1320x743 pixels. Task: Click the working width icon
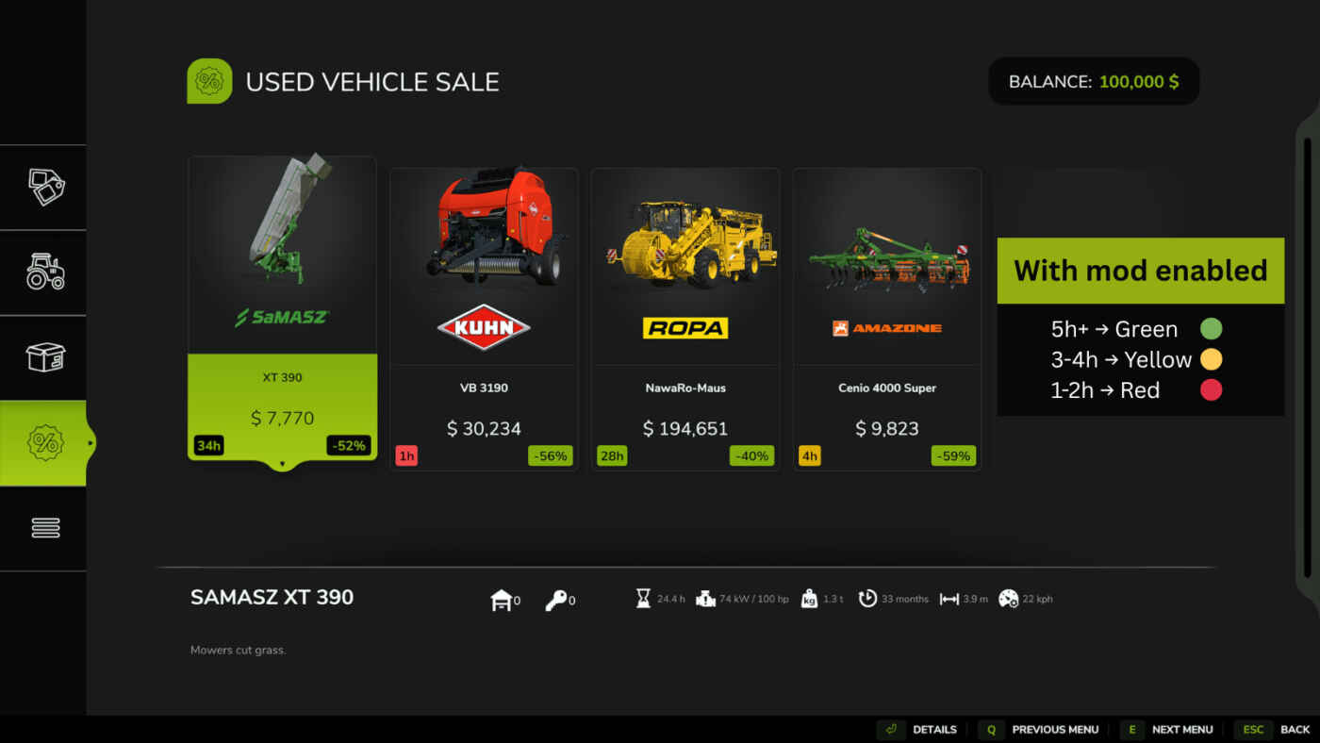tap(949, 599)
